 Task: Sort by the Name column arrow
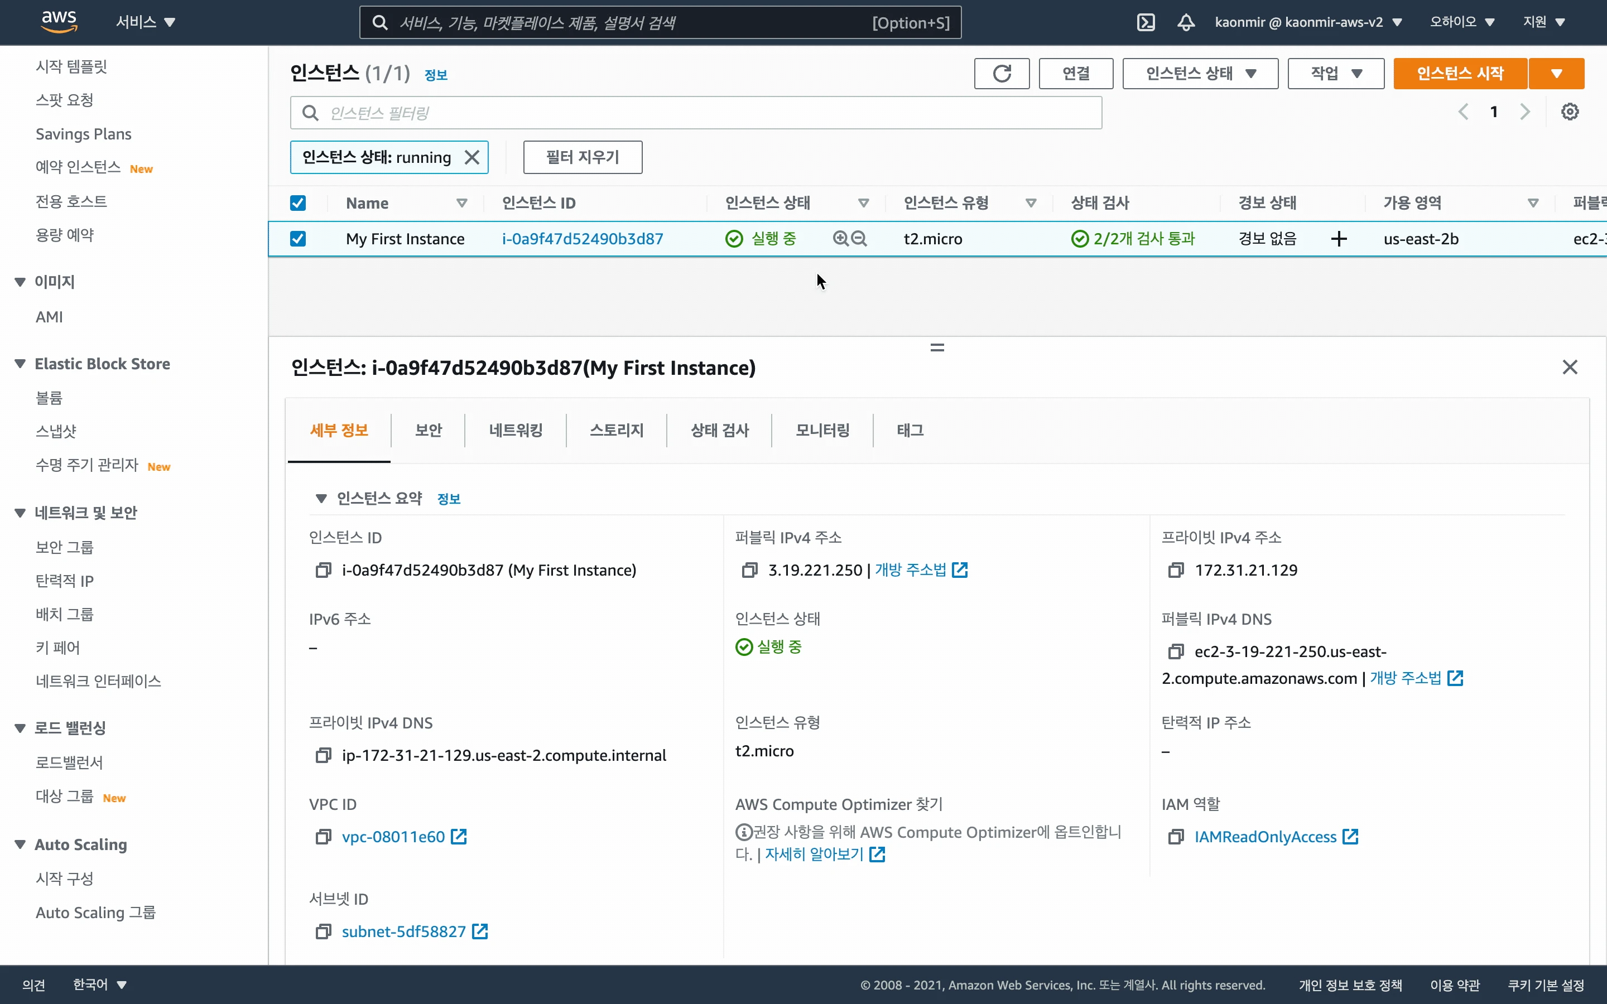click(461, 203)
